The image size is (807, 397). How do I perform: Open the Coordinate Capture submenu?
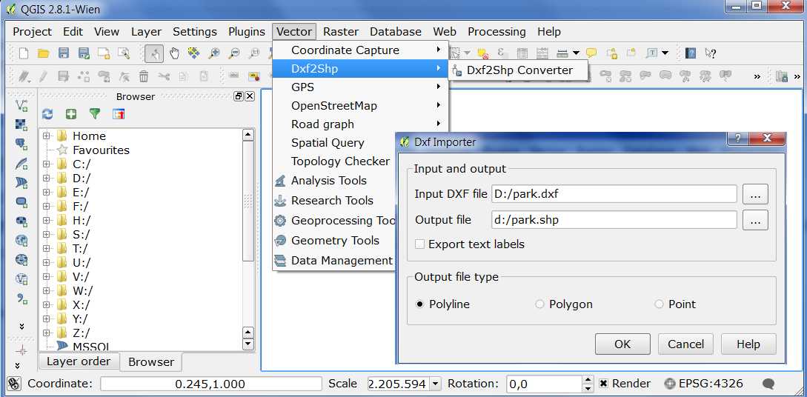pos(360,50)
